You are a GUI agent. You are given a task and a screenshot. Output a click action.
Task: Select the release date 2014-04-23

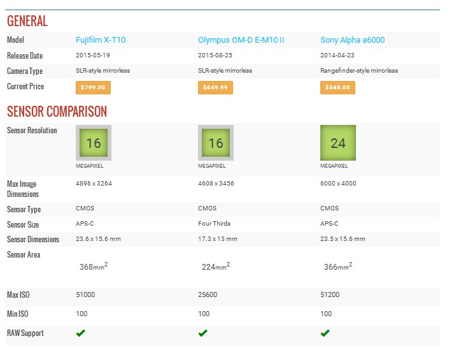(337, 55)
